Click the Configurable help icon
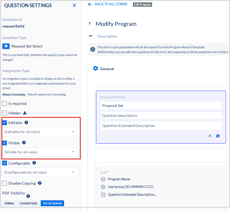This screenshot has height=211, width=230. (34, 163)
